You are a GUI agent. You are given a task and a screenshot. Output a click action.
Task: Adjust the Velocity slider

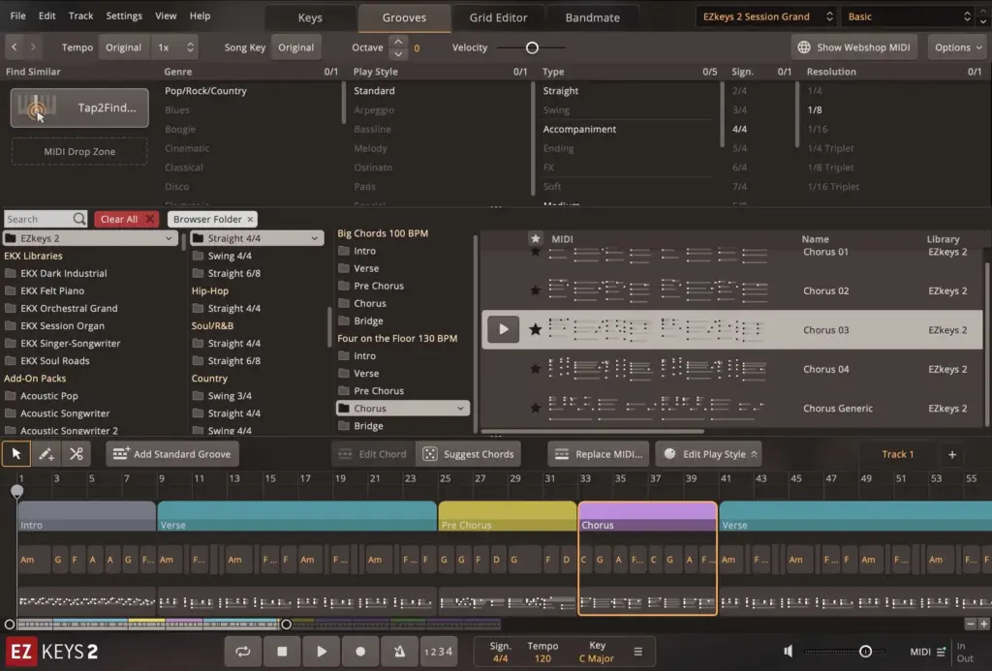click(x=532, y=46)
